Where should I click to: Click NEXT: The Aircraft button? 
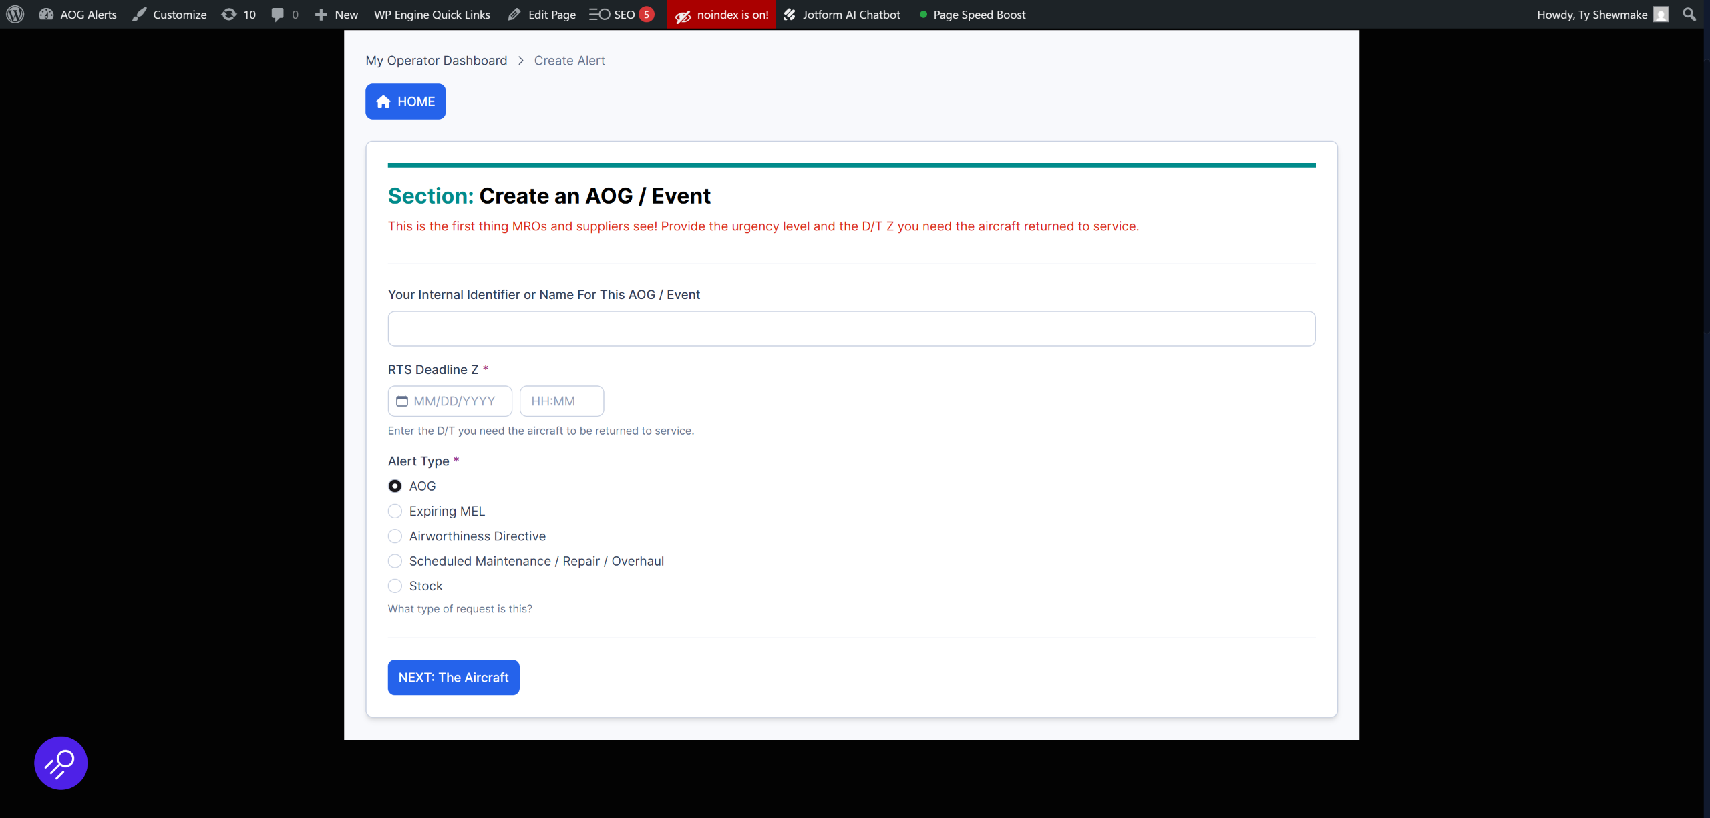(453, 677)
